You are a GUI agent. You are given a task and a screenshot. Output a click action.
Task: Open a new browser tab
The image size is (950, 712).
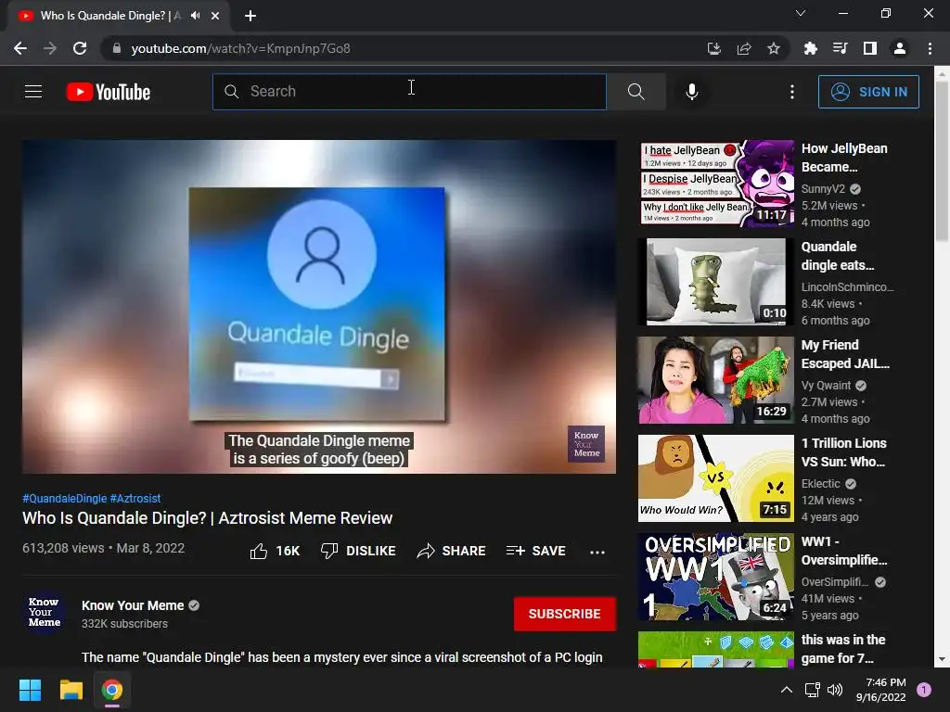click(250, 16)
